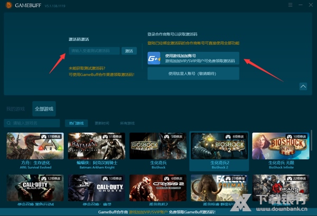Click the activation code input field
This screenshot has height=216, width=317.
(x=94, y=51)
